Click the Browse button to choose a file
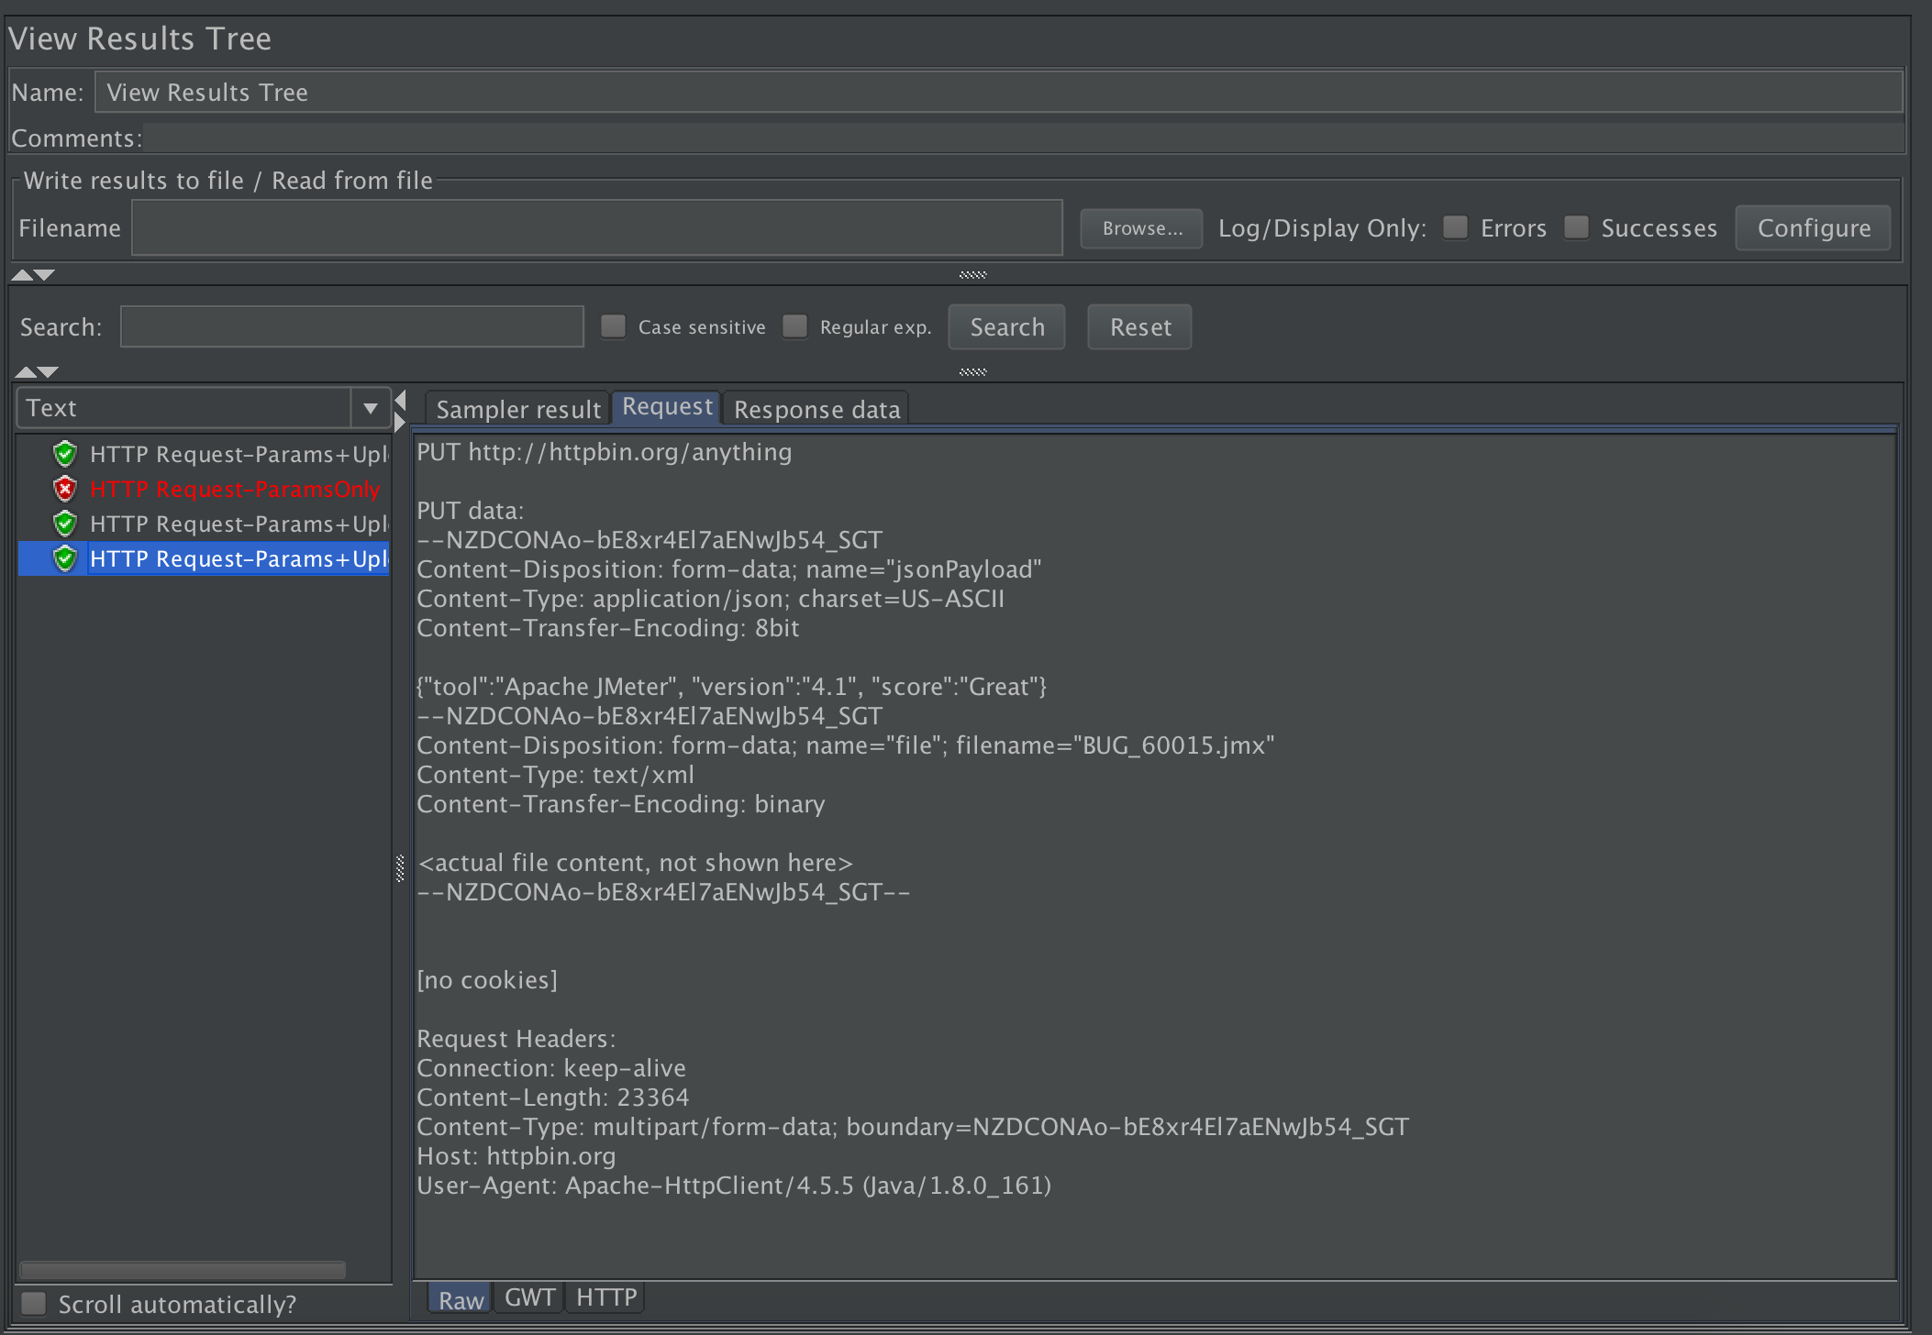1932x1335 pixels. coord(1140,227)
